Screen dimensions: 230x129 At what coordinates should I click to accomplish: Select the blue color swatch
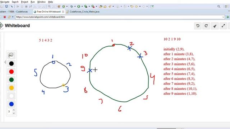11,104
